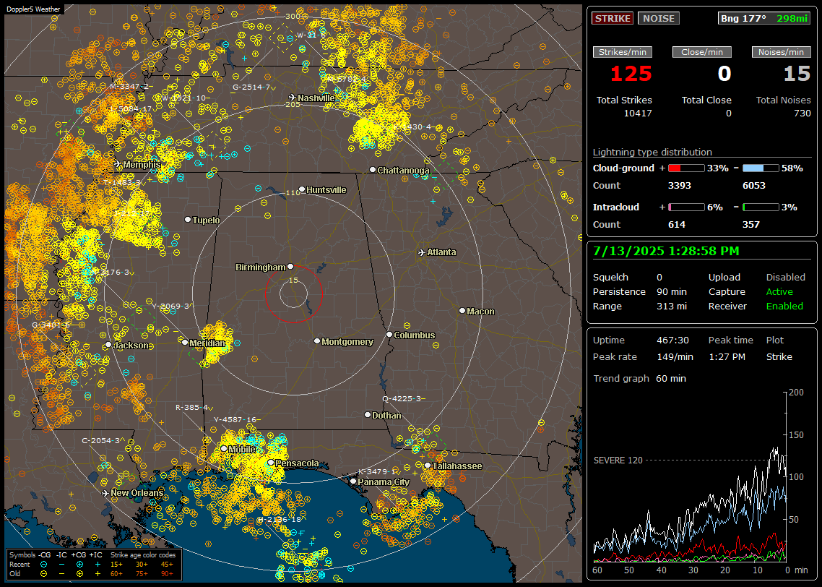Click the pink positive intracloud bar
Viewport: 822px width, 587px height.
pyautogui.click(x=686, y=207)
